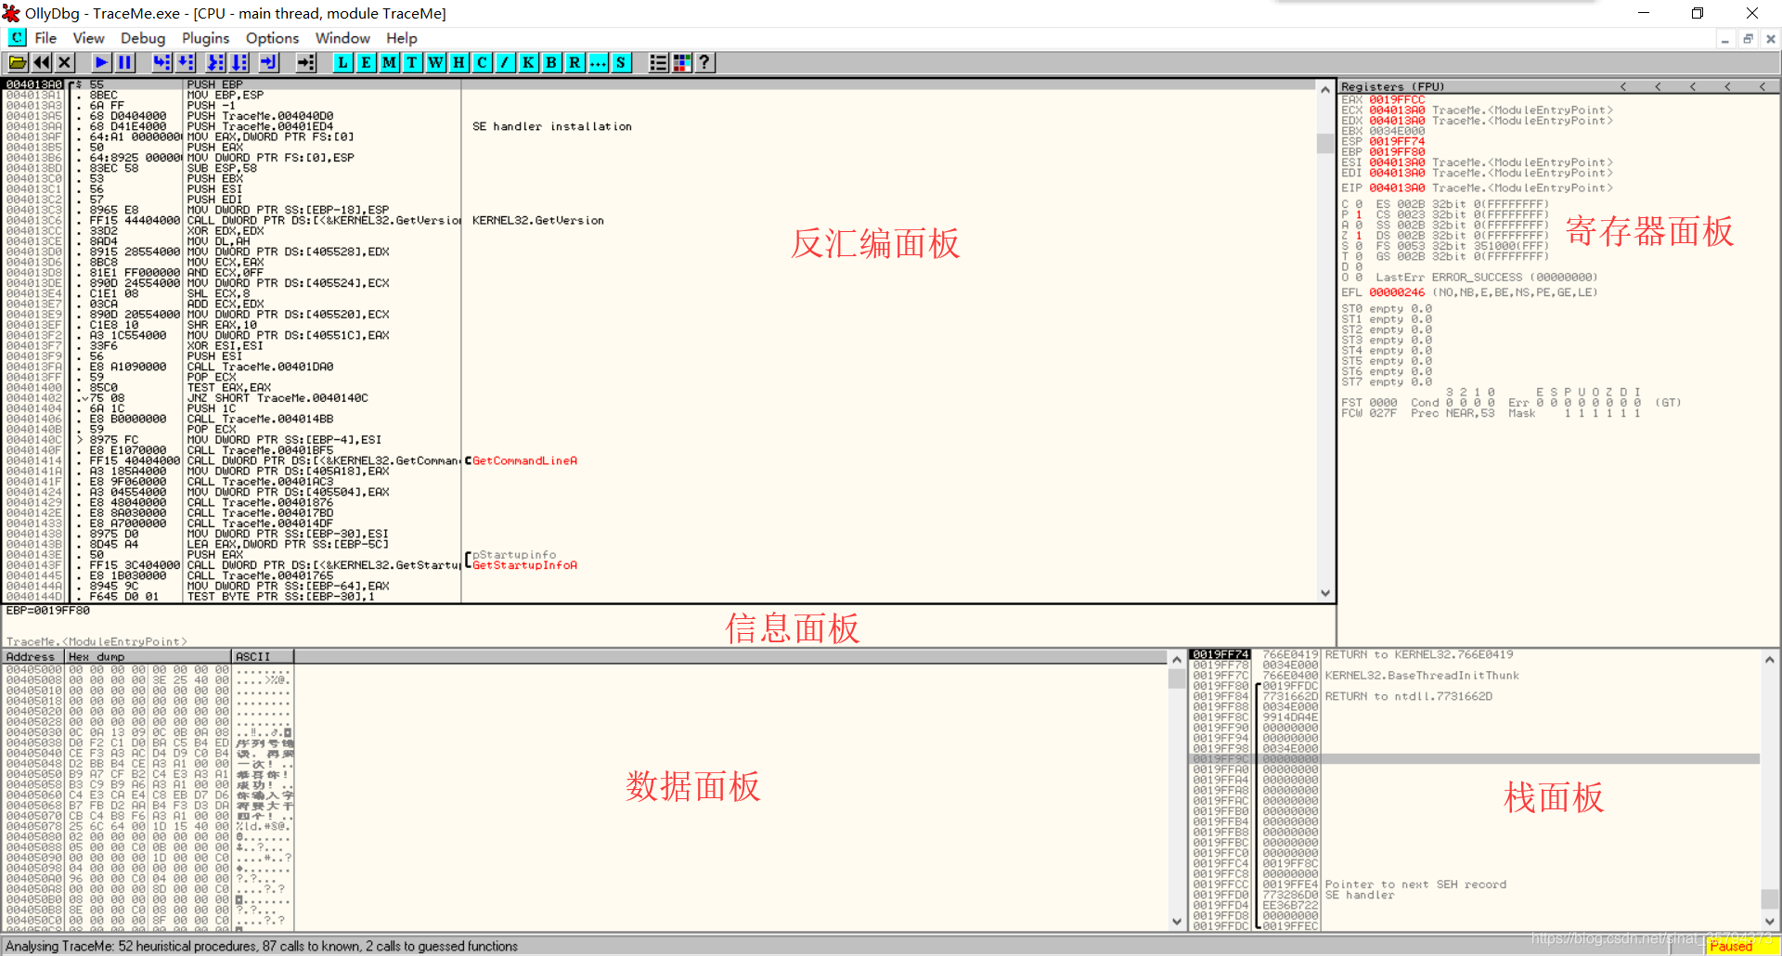Click the disassembly scrollbar thumb
This screenshot has height=956, width=1782.
[1325, 143]
